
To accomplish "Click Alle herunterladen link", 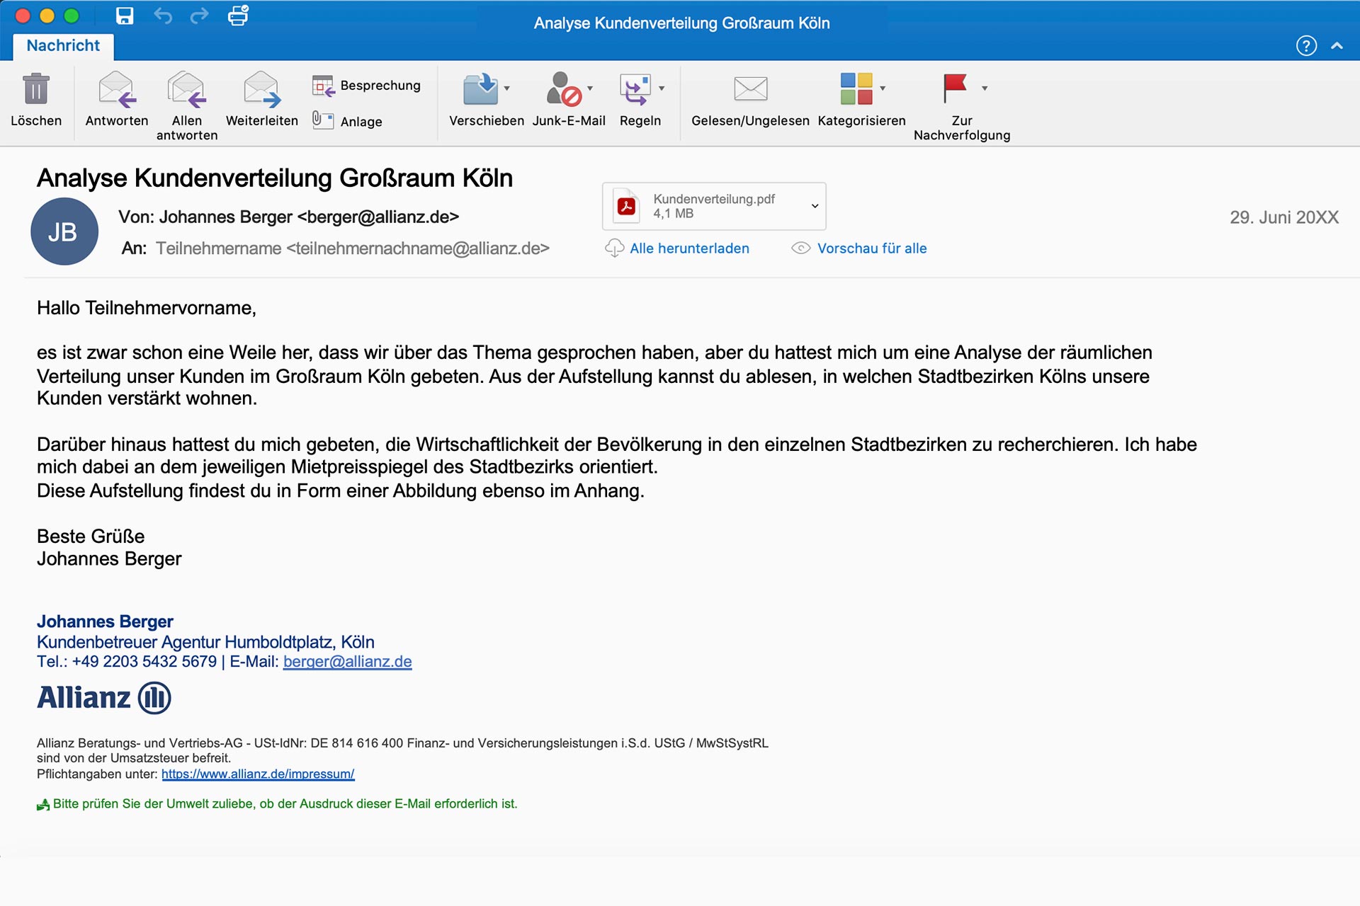I will pyautogui.click(x=689, y=248).
